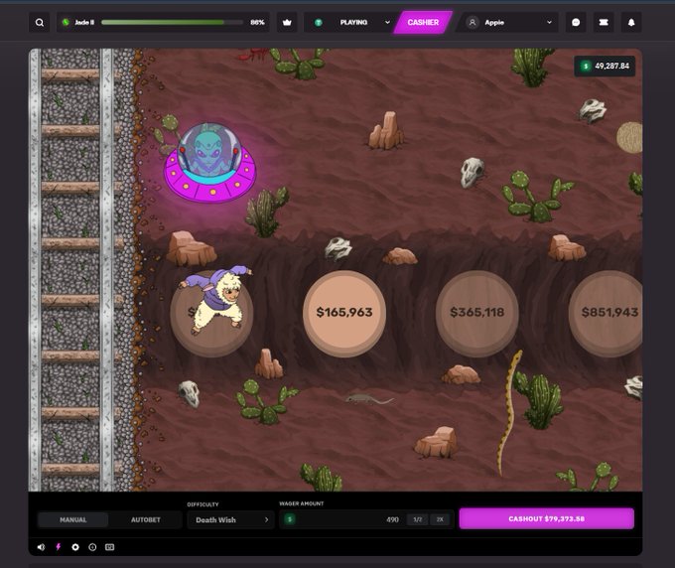Click the Appie username text

click(494, 23)
